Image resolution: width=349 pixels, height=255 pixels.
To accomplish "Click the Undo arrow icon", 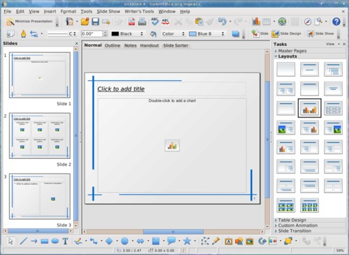I will [222, 22].
